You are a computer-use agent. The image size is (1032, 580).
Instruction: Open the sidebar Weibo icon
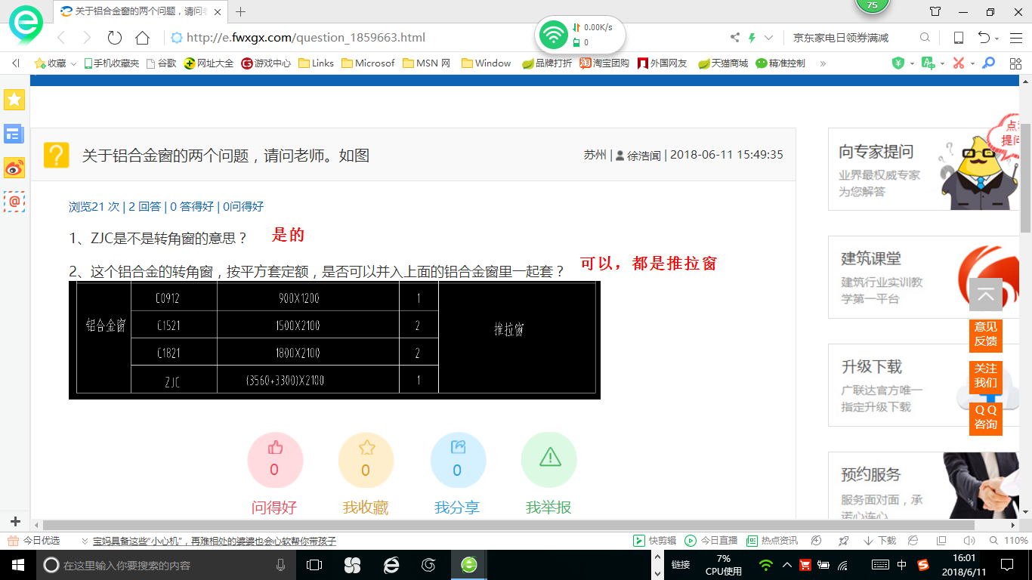(14, 168)
